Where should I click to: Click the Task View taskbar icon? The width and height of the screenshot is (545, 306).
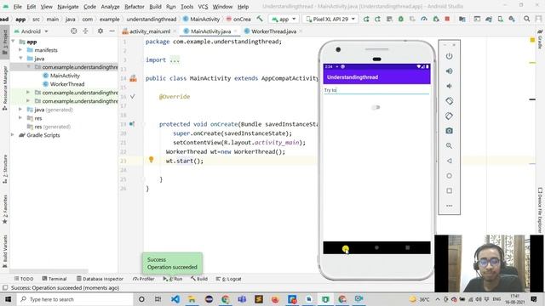pyautogui.click(x=158, y=299)
